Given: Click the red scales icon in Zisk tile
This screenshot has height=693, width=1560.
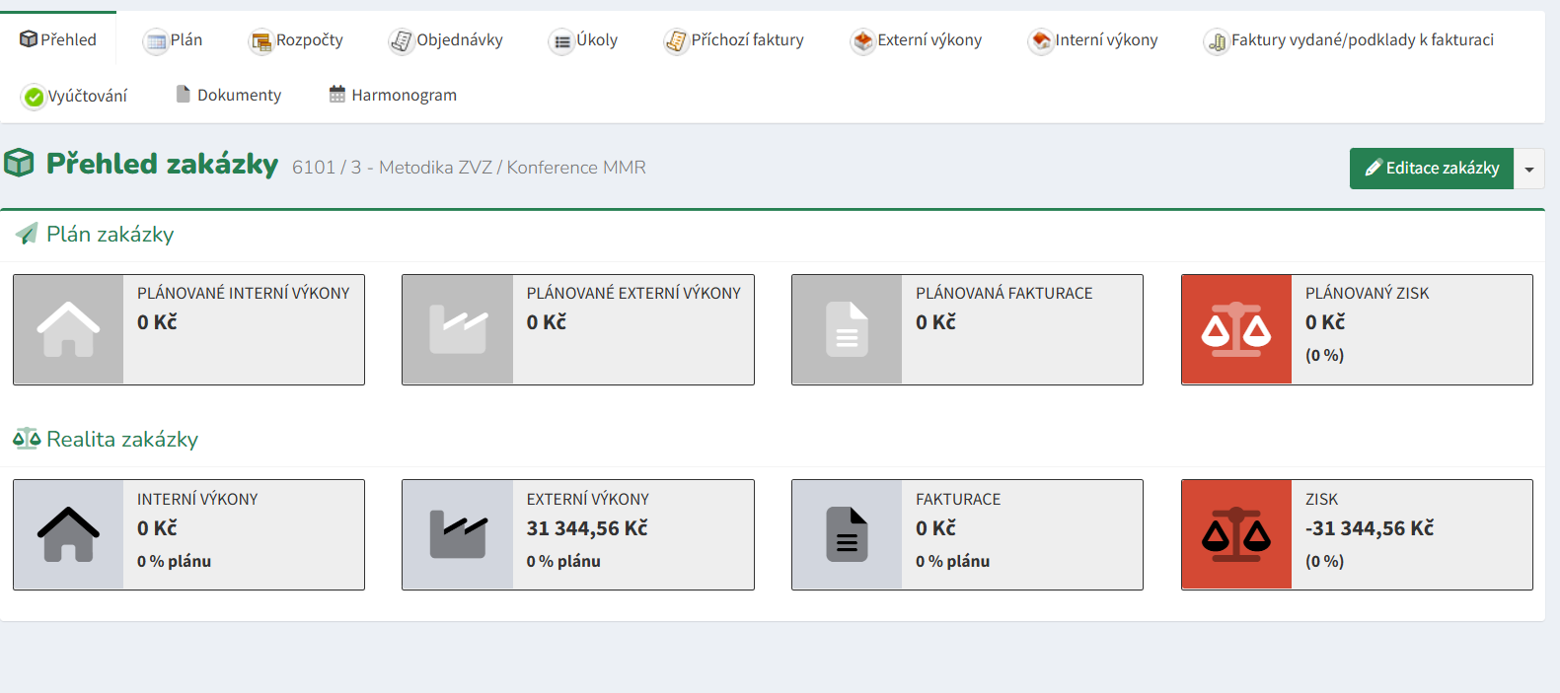Looking at the screenshot, I should pos(1235,534).
